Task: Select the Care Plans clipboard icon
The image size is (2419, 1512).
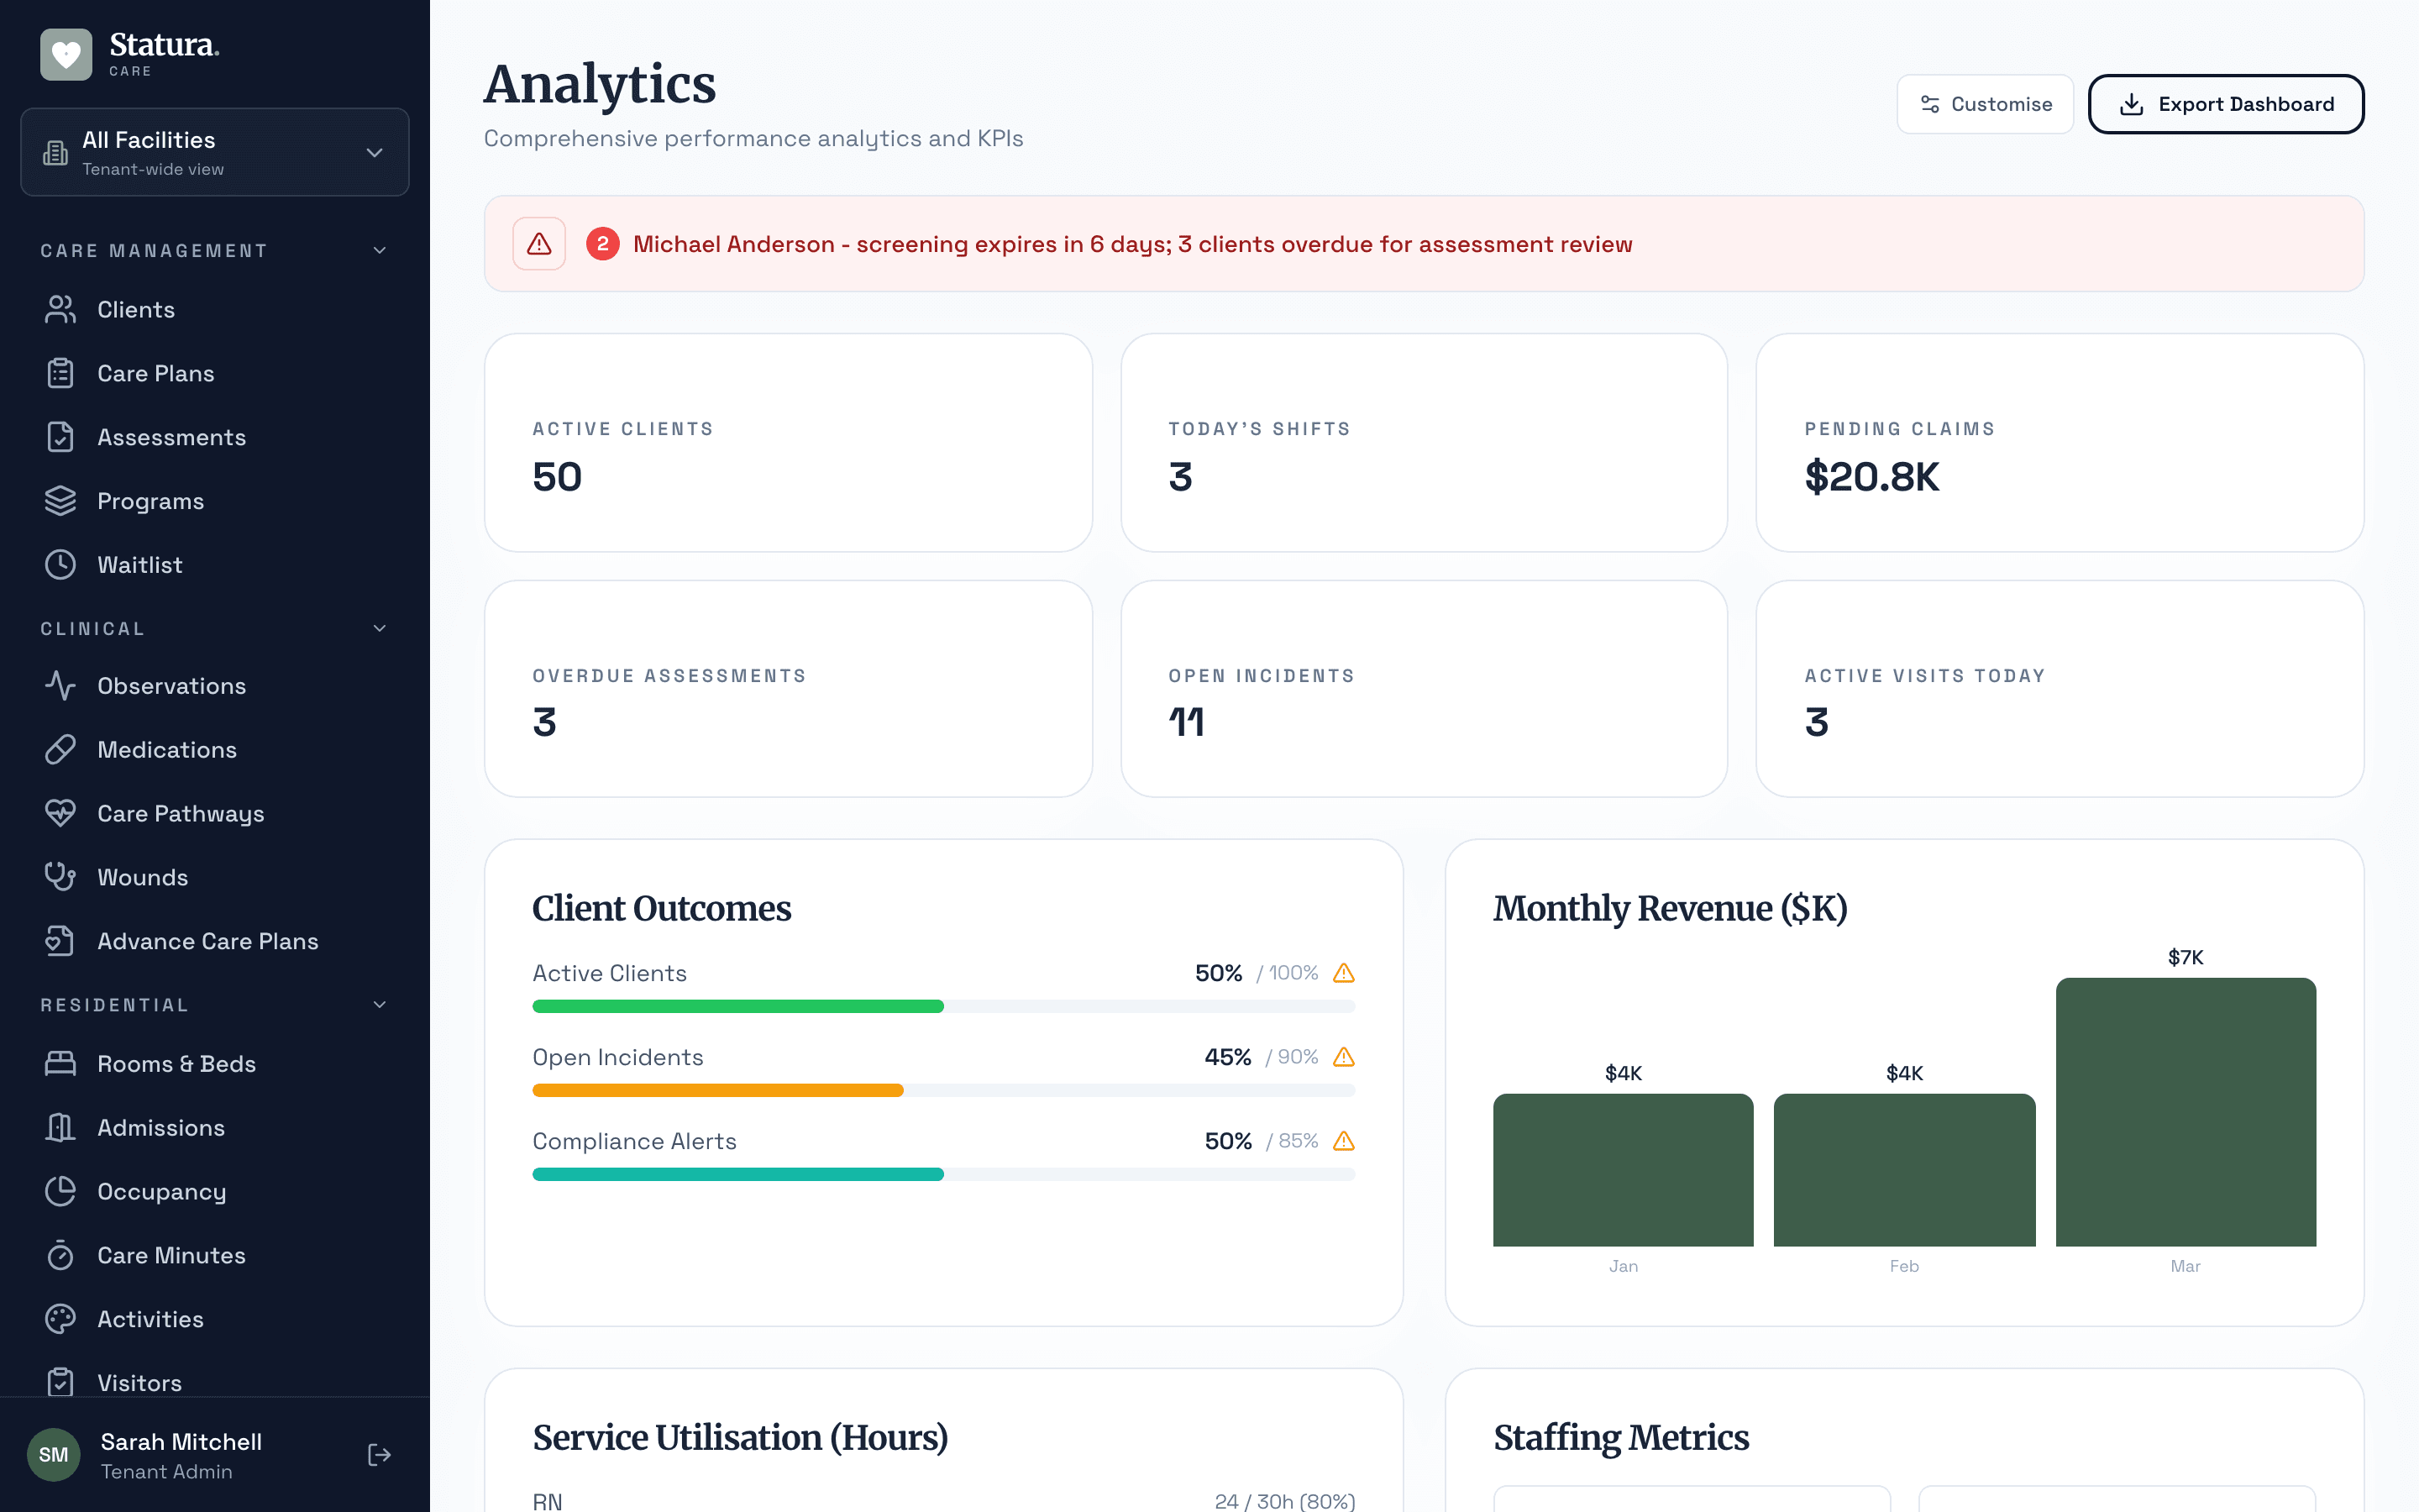Action: click(60, 373)
